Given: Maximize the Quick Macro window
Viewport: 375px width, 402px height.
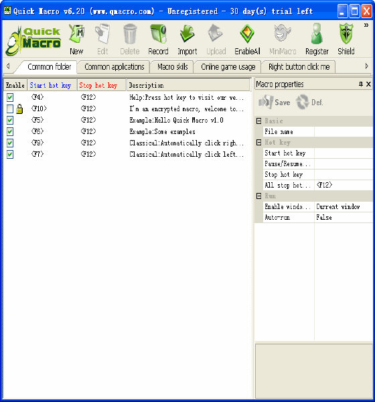Looking at the screenshot, I should click(x=355, y=11).
